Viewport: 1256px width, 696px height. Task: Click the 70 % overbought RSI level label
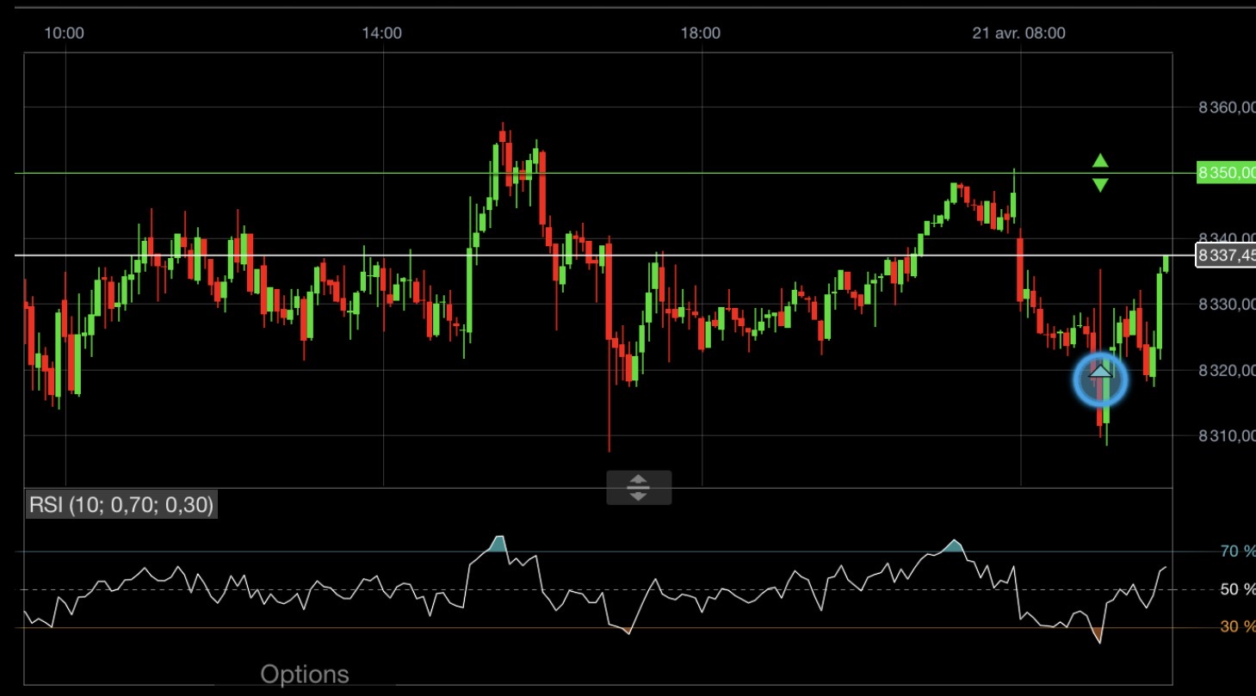1238,551
